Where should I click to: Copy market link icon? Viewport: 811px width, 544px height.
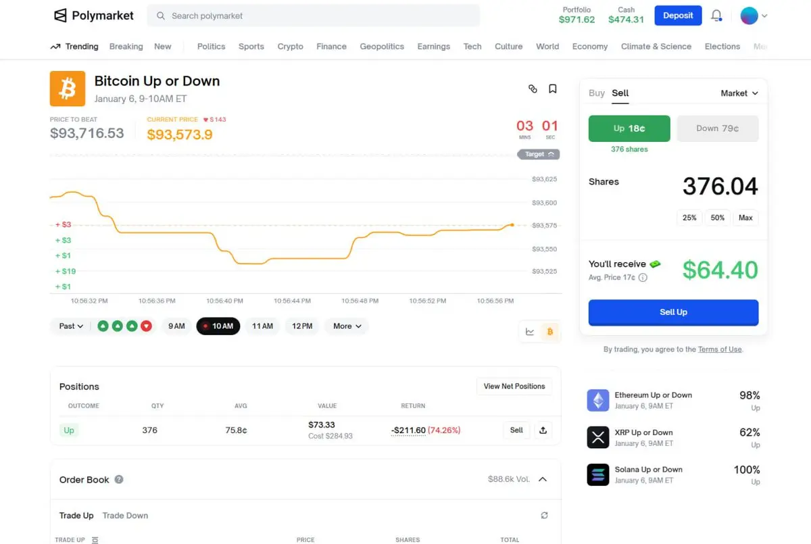tap(533, 89)
